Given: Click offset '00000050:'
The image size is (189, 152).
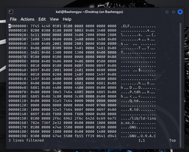Looking at the screenshot, I should pos(18,48).
